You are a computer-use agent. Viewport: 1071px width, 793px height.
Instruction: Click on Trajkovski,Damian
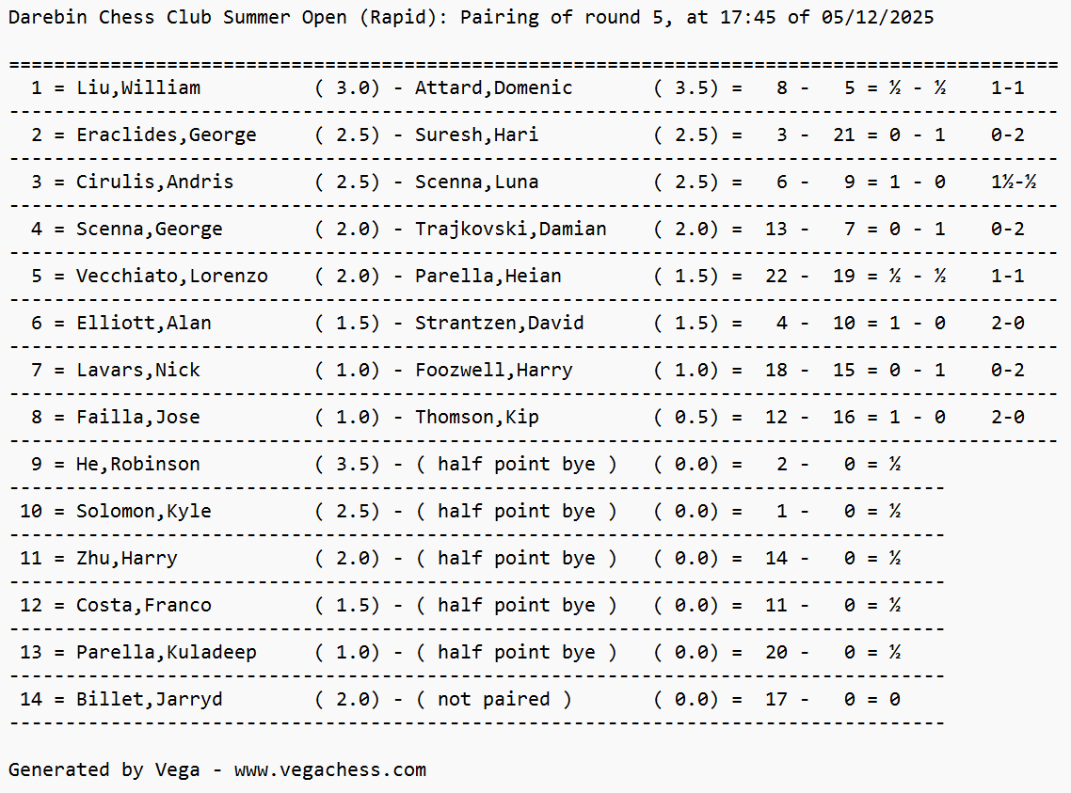pos(510,230)
